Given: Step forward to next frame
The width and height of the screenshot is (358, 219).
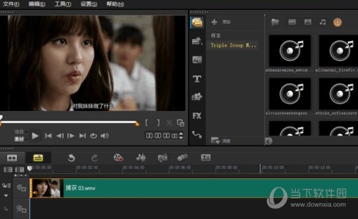Looking at the screenshot, I should pyautogui.click(x=71, y=136).
